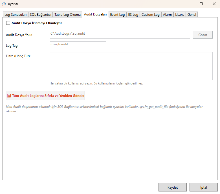Click the 'Audit Dosya Yolu:' label

pos(19,35)
